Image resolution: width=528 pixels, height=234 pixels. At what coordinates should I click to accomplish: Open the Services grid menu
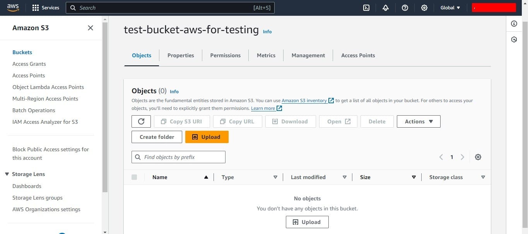(x=46, y=8)
